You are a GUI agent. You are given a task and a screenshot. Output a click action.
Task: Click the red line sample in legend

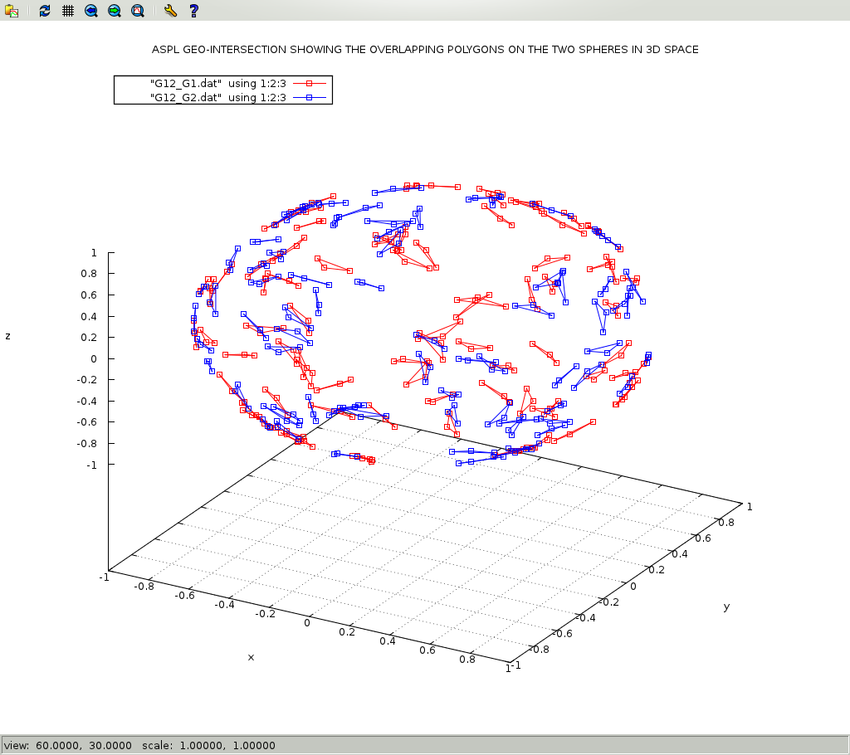tap(309, 83)
